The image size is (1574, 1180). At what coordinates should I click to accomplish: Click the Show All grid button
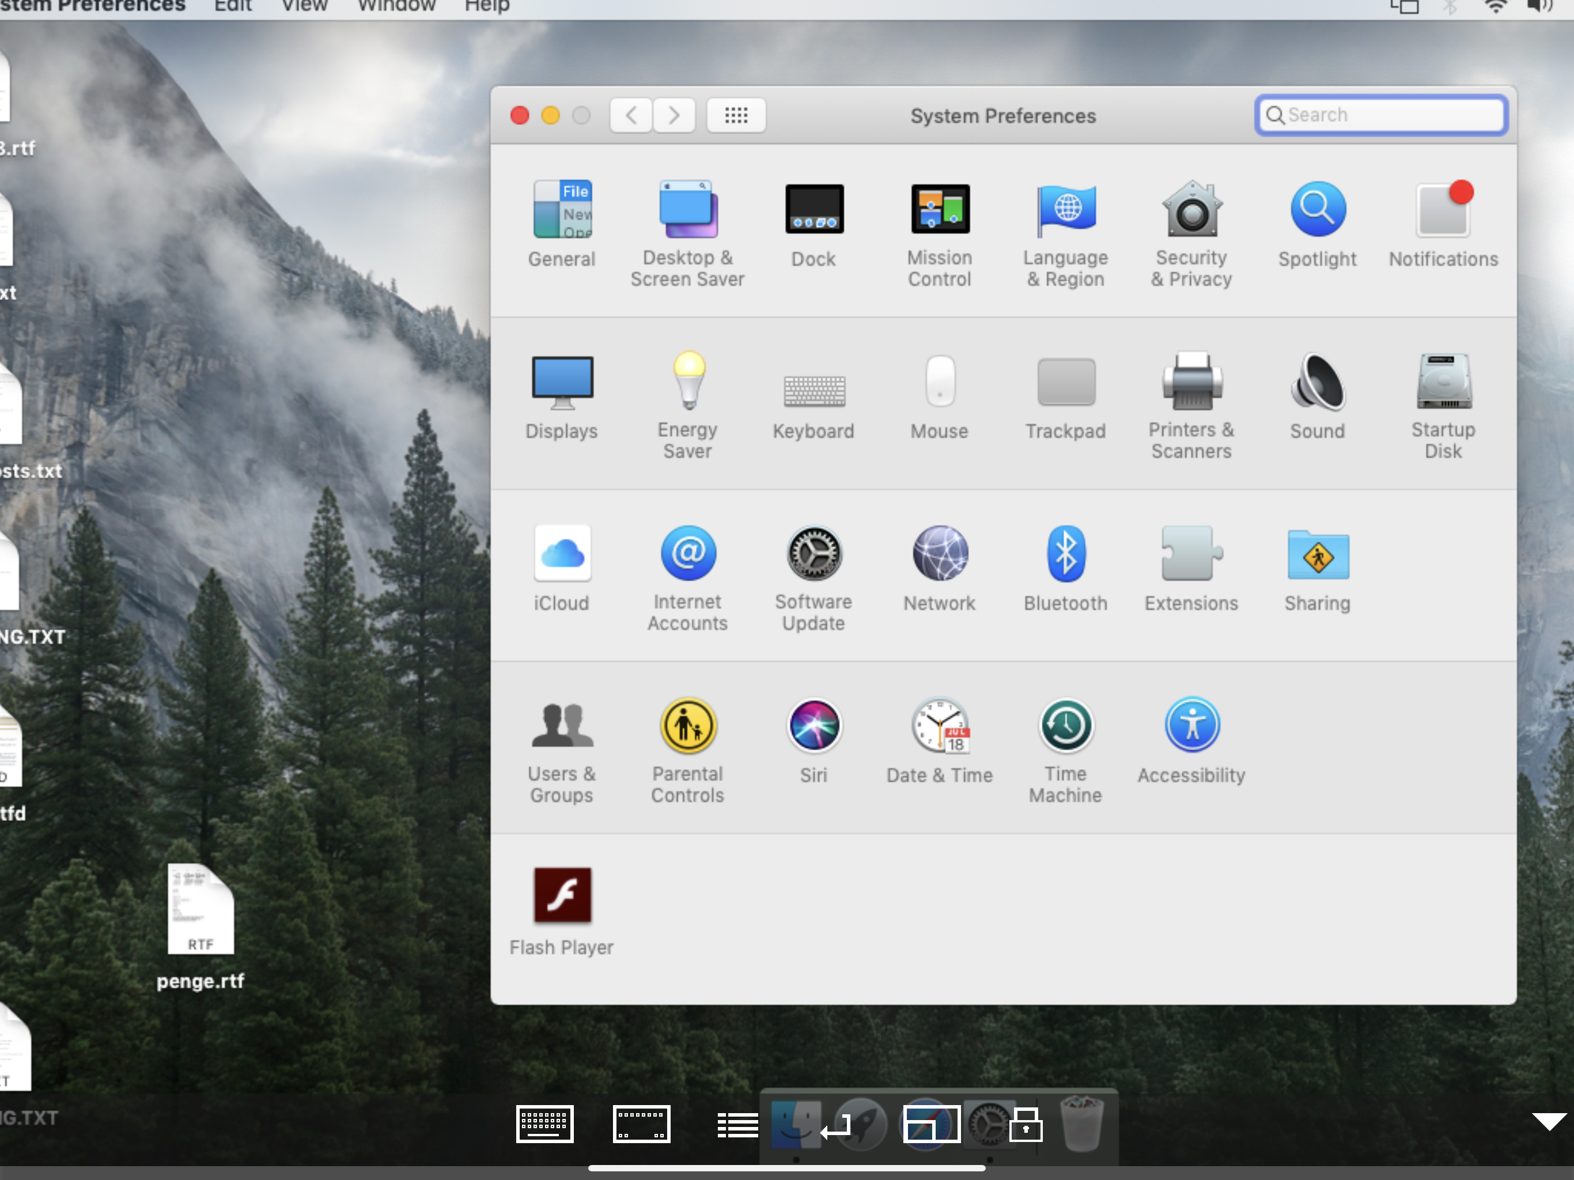(x=736, y=115)
